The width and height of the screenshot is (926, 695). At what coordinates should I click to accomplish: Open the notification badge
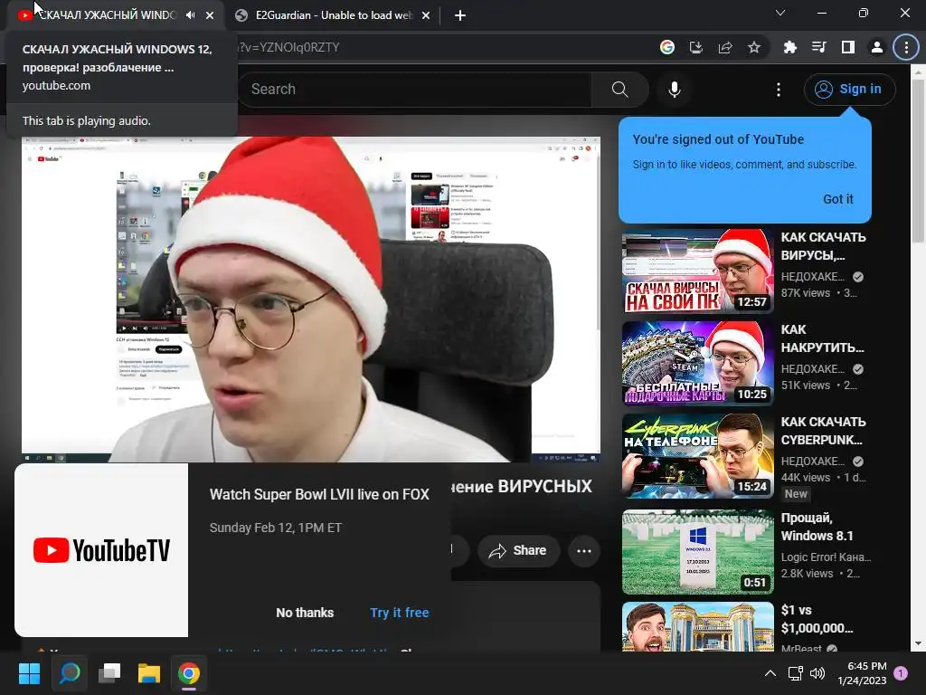(x=901, y=673)
